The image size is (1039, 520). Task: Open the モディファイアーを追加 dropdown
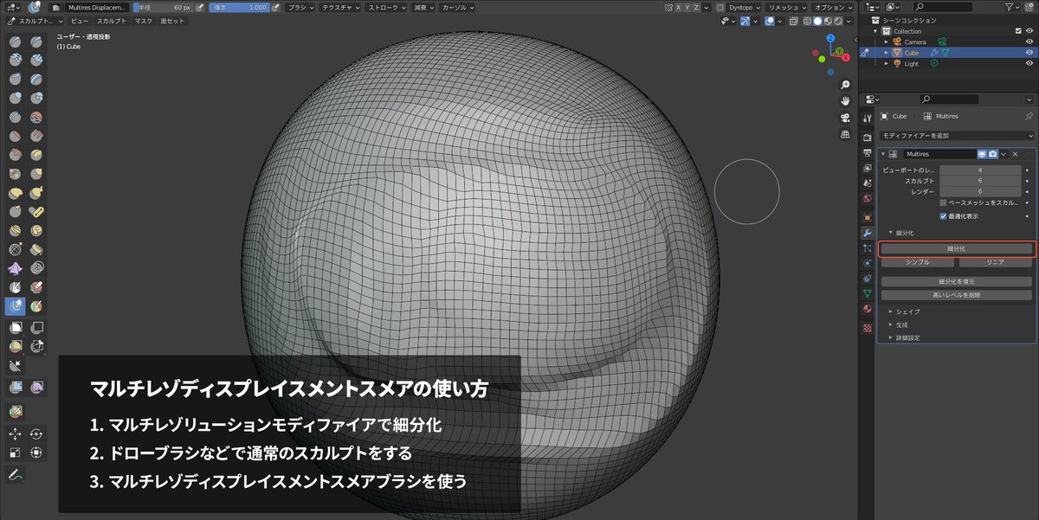point(957,136)
